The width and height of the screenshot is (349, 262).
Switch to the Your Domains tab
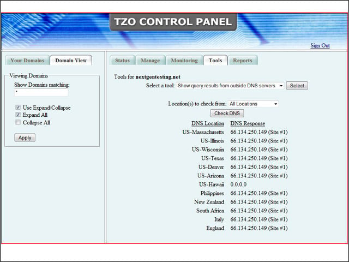pyautogui.click(x=27, y=61)
